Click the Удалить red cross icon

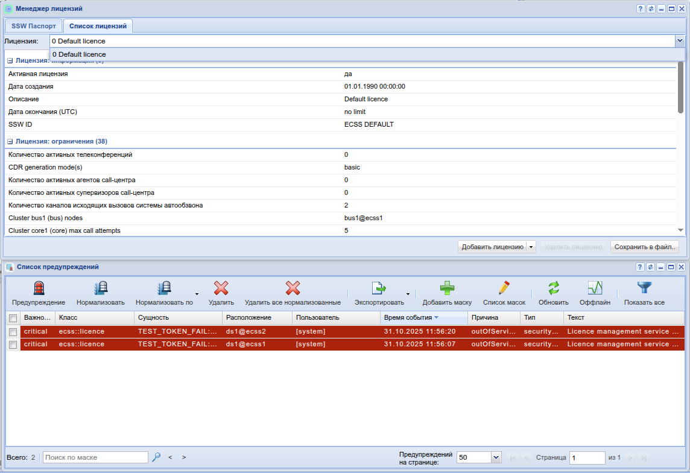point(221,288)
